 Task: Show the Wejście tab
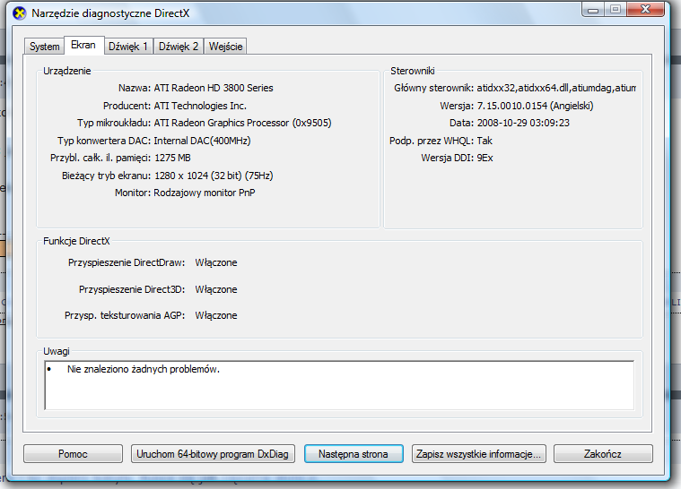pos(225,47)
